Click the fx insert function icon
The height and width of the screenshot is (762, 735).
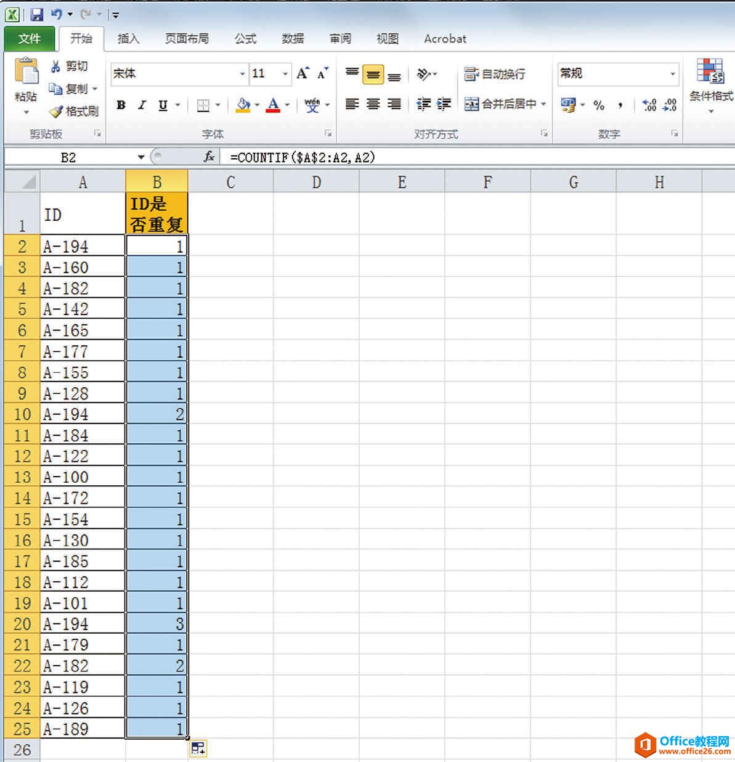[209, 157]
